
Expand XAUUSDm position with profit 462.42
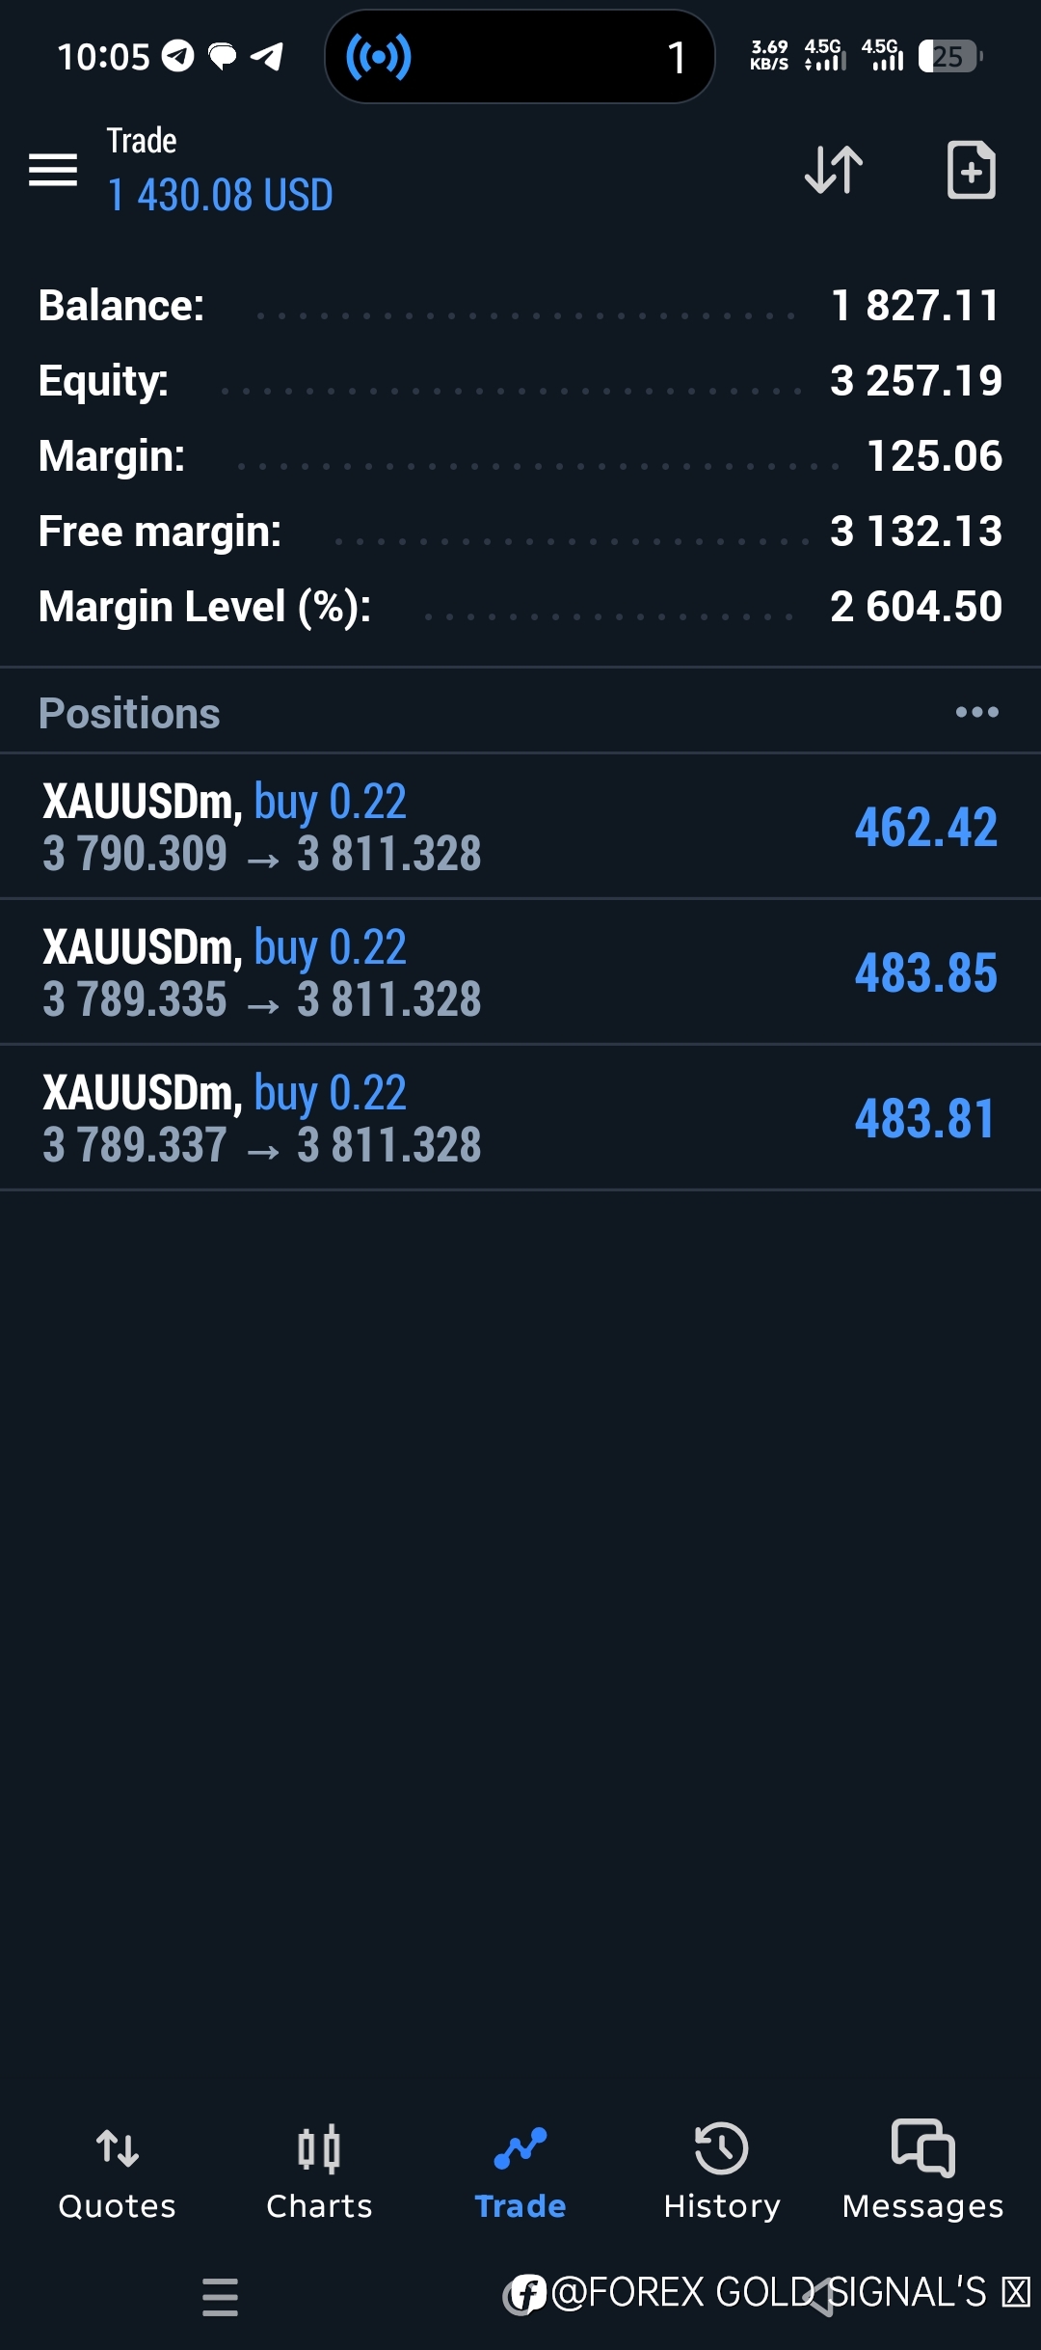pyautogui.click(x=520, y=827)
